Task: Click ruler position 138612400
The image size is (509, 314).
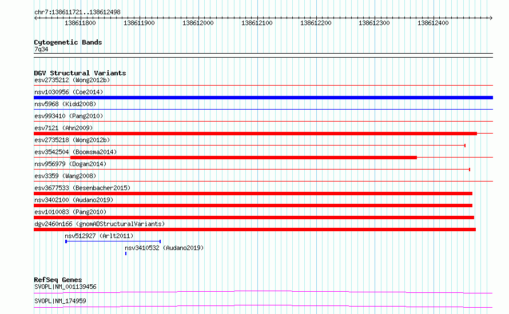Action: pos(433,23)
